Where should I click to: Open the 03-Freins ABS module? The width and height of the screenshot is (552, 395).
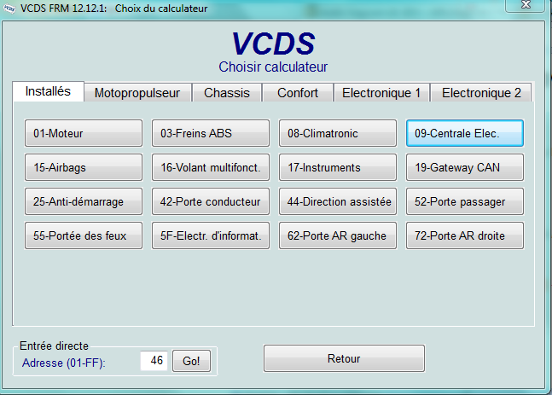(x=211, y=133)
